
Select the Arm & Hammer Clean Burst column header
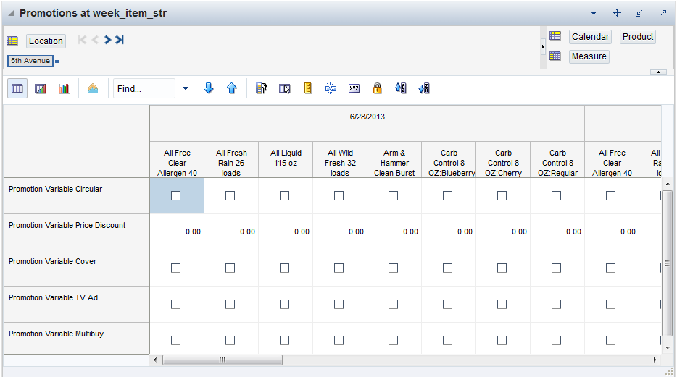tap(394, 160)
